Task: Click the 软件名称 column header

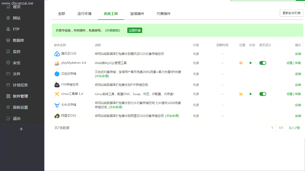Action: (60, 45)
